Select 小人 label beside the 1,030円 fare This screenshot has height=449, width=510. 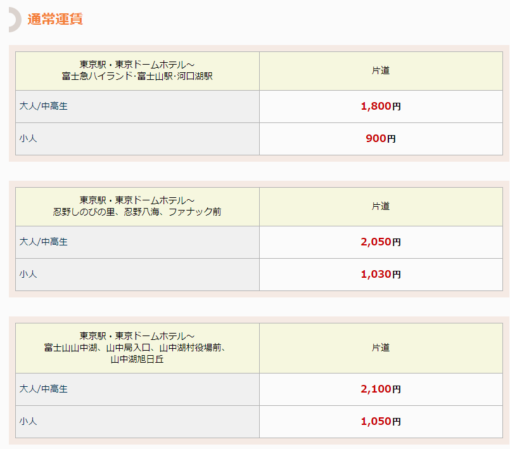pyautogui.click(x=29, y=275)
